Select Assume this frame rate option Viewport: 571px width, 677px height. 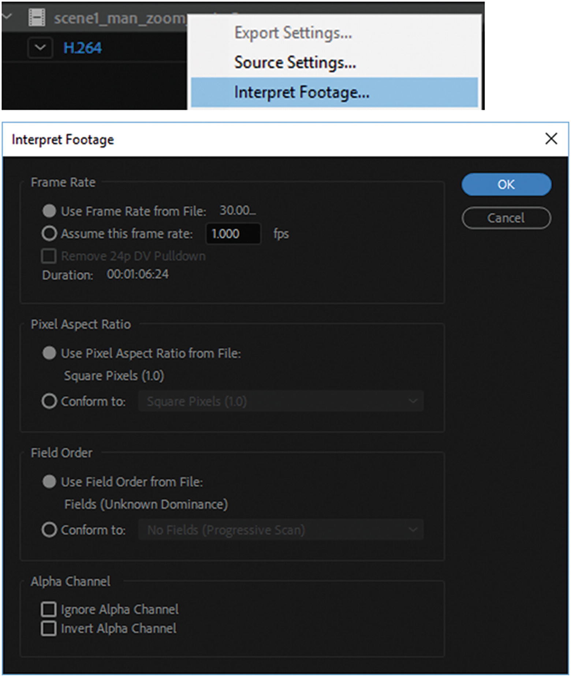[x=49, y=233]
